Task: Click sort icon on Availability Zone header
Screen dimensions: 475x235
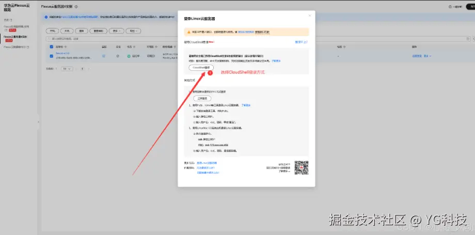Action: [156, 47]
